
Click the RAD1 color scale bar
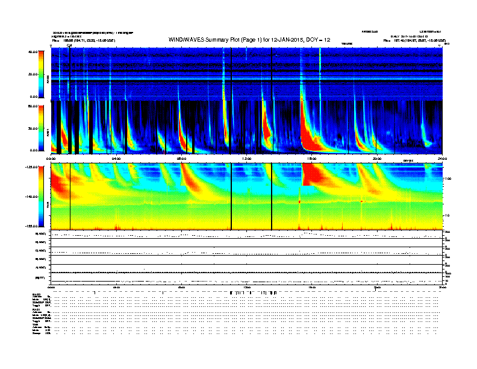(41, 128)
